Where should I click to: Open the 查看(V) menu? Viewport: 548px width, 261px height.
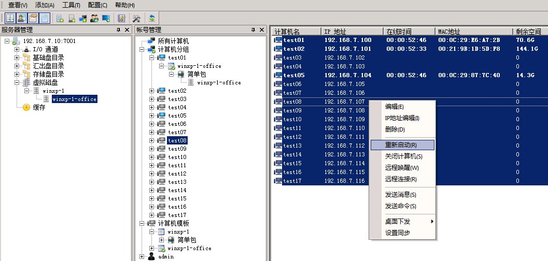coord(18,5)
